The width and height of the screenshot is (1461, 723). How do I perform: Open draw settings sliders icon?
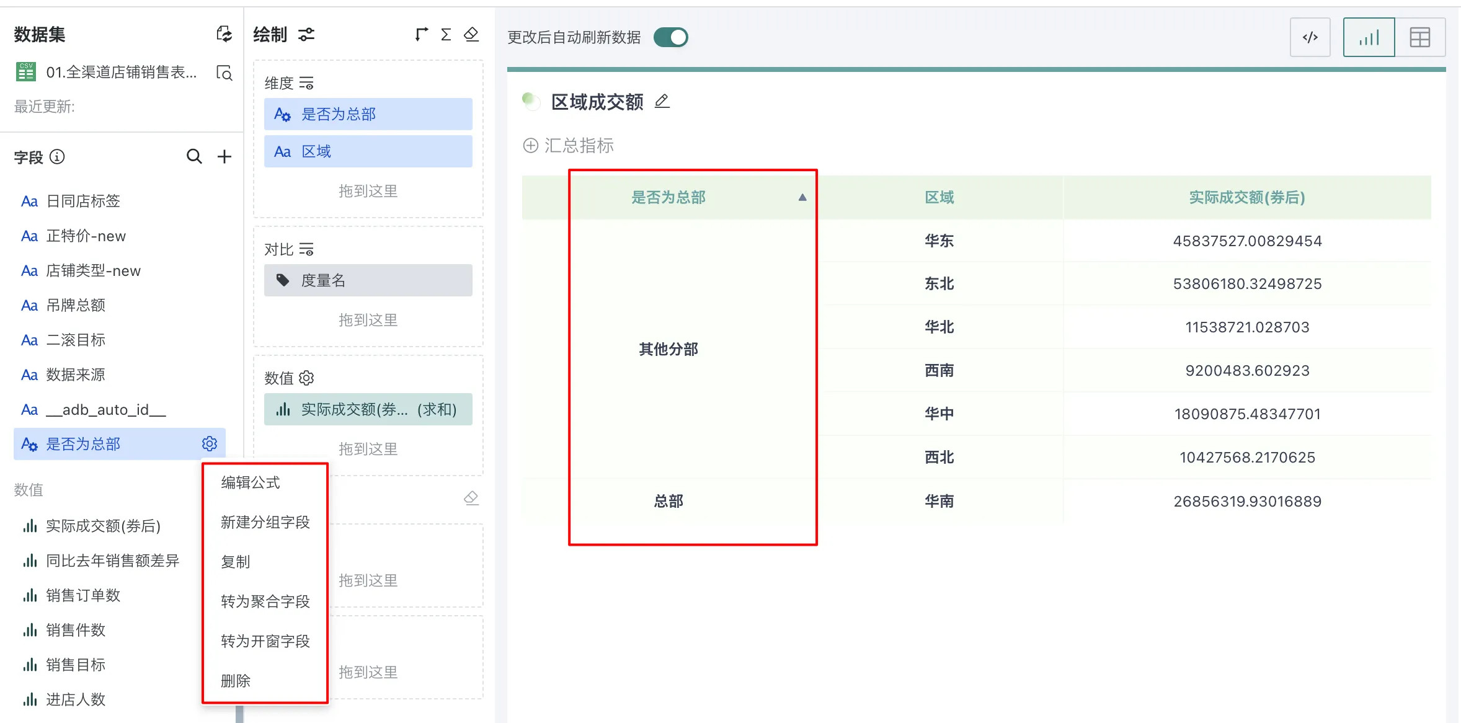pos(306,35)
